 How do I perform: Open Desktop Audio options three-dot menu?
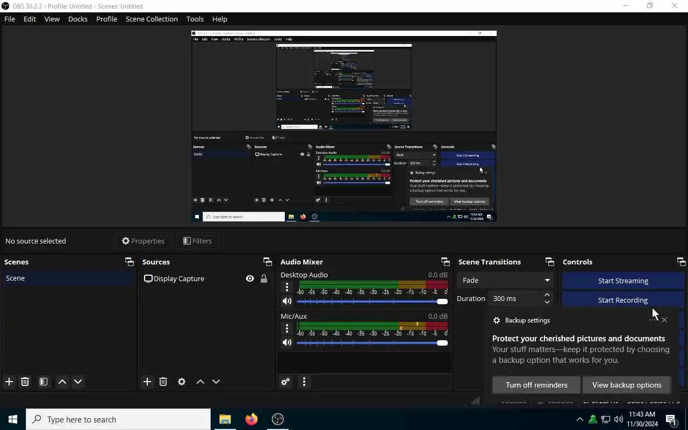click(287, 288)
